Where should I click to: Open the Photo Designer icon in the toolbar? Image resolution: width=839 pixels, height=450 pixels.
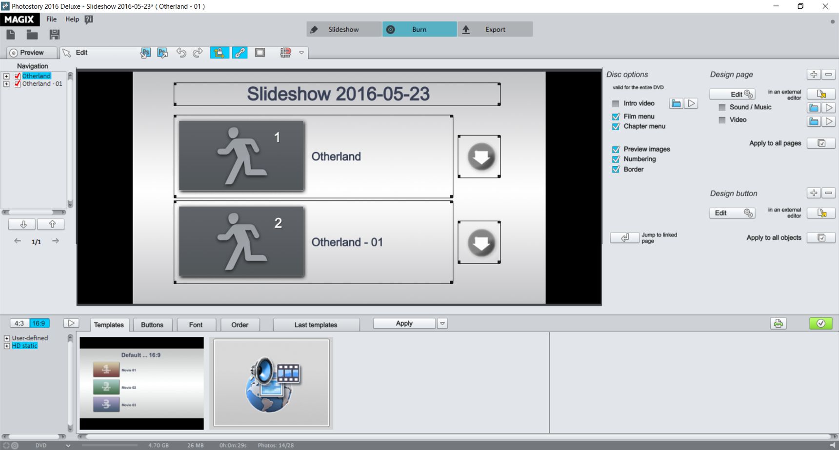[x=162, y=53]
